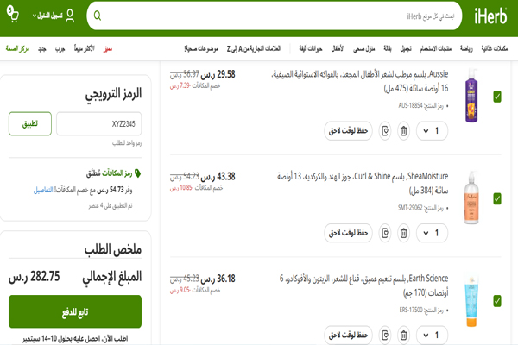This screenshot has width=518, height=345.
Task: Open SheaMoisture Curl & Shine product title
Action: click(363, 183)
